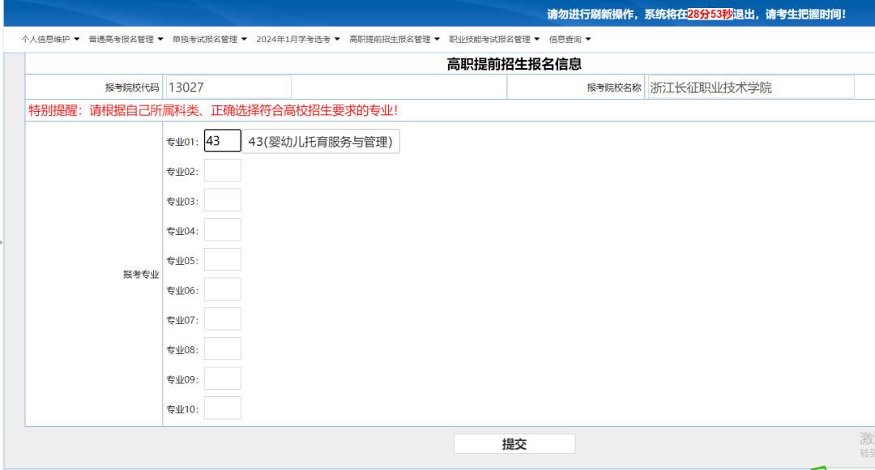This screenshot has height=470, width=875.
Task: Open the 单独考试报名管理 dropdown menu
Action: tap(207, 38)
